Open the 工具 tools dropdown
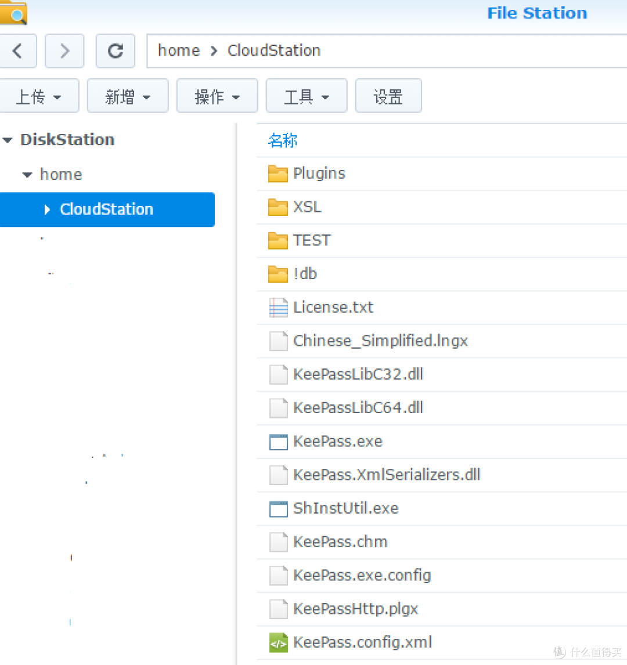 307,96
